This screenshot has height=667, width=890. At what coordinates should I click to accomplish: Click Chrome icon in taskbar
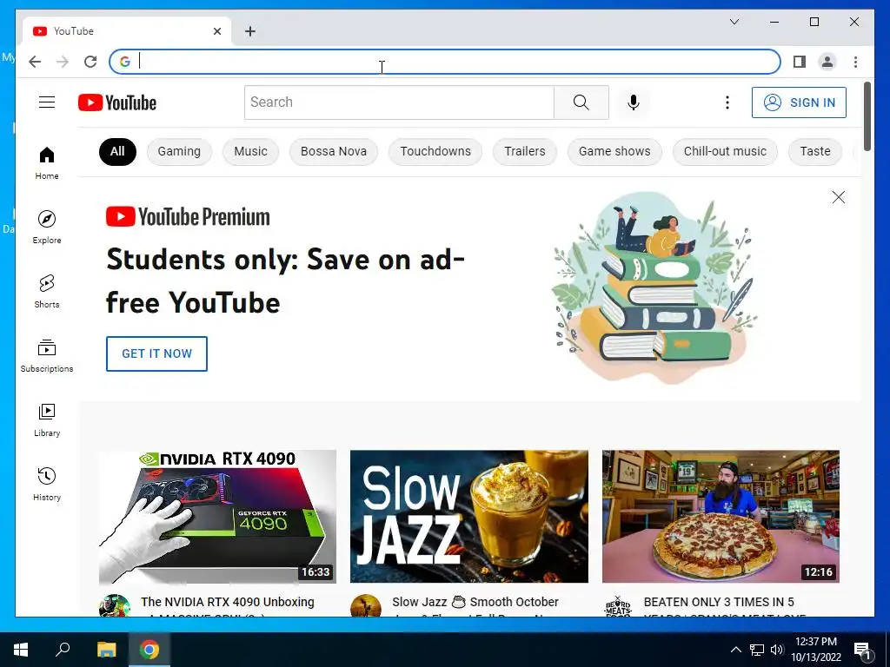point(149,650)
